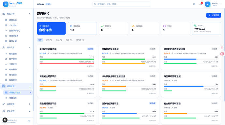Click the 项目执行监控 sidebar icon

coord(6,93)
